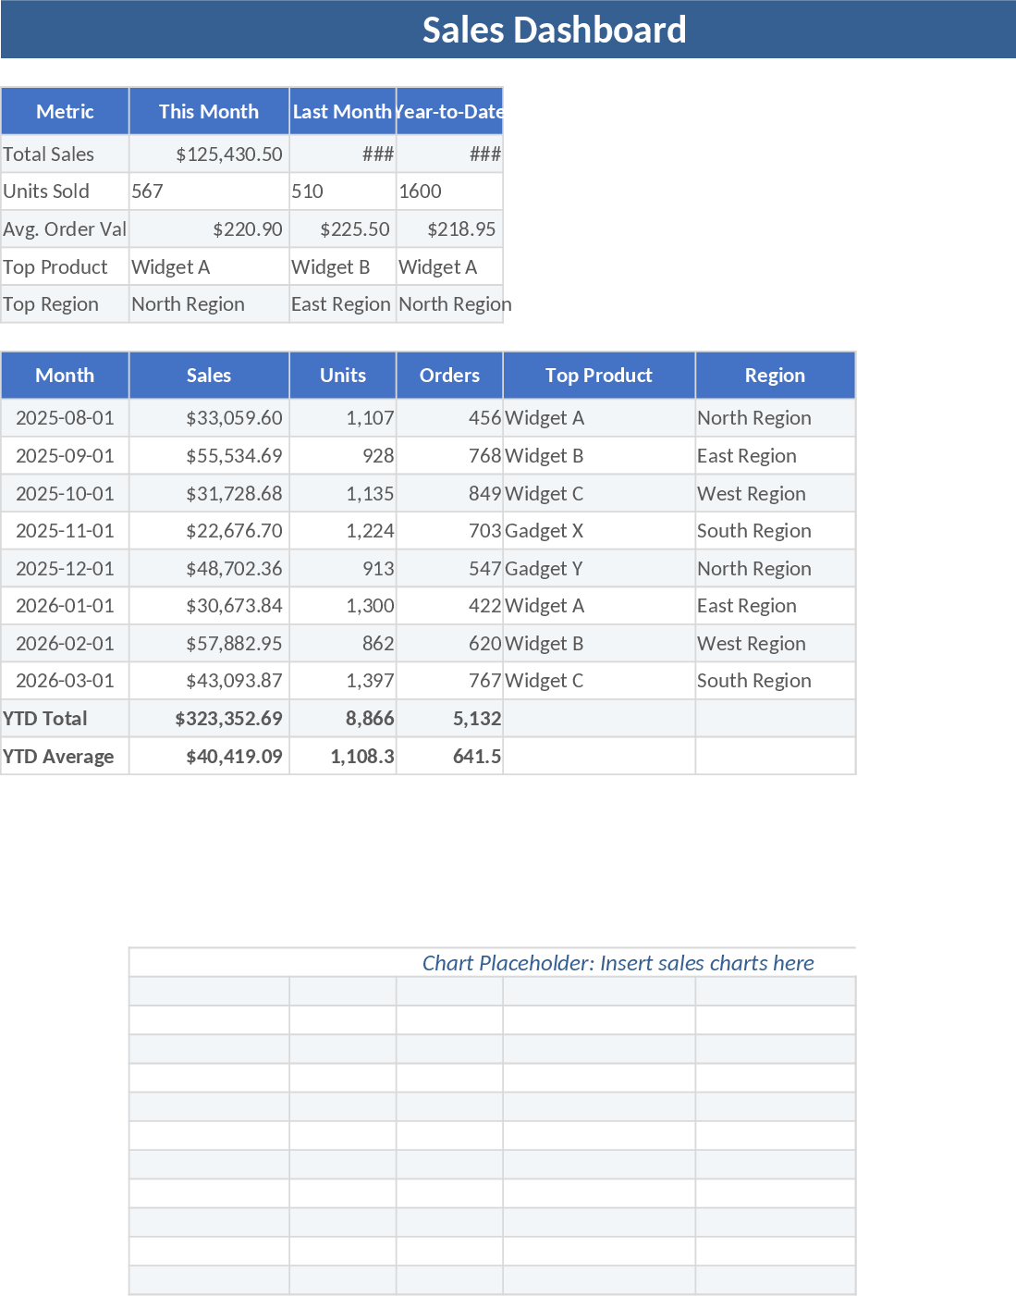Click the This Month column header
This screenshot has width=1016, height=1296.
click(208, 111)
